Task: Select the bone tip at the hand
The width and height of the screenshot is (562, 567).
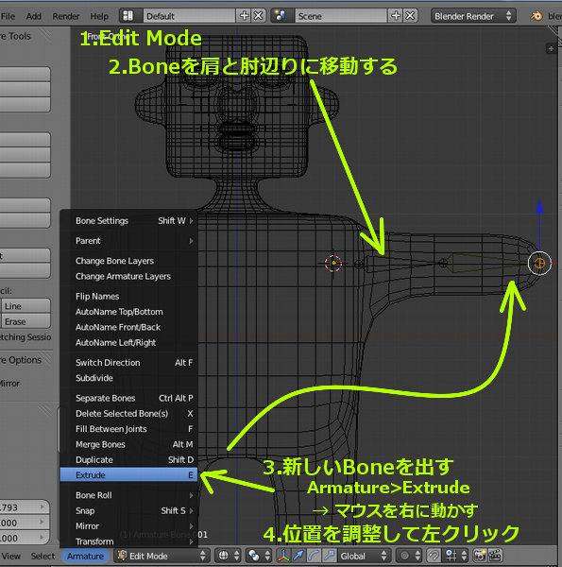Action: 539,264
